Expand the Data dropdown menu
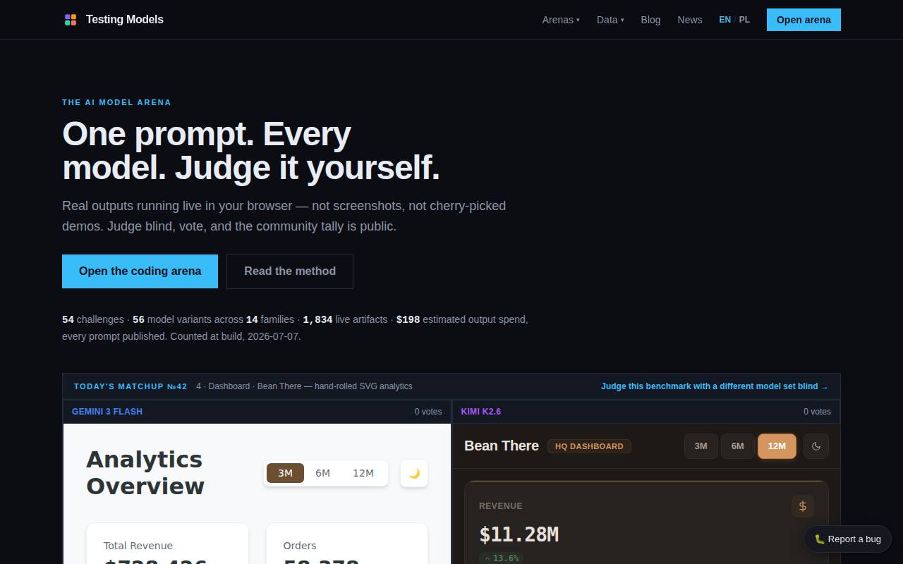Viewport: 903px width, 564px height. (x=610, y=20)
